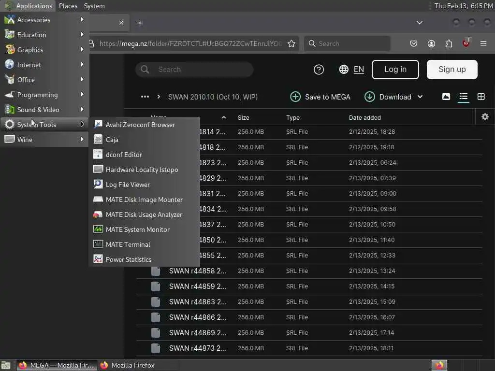Click the SWAN 2010.10 breadcrumb folder
495x371 pixels.
[213, 97]
